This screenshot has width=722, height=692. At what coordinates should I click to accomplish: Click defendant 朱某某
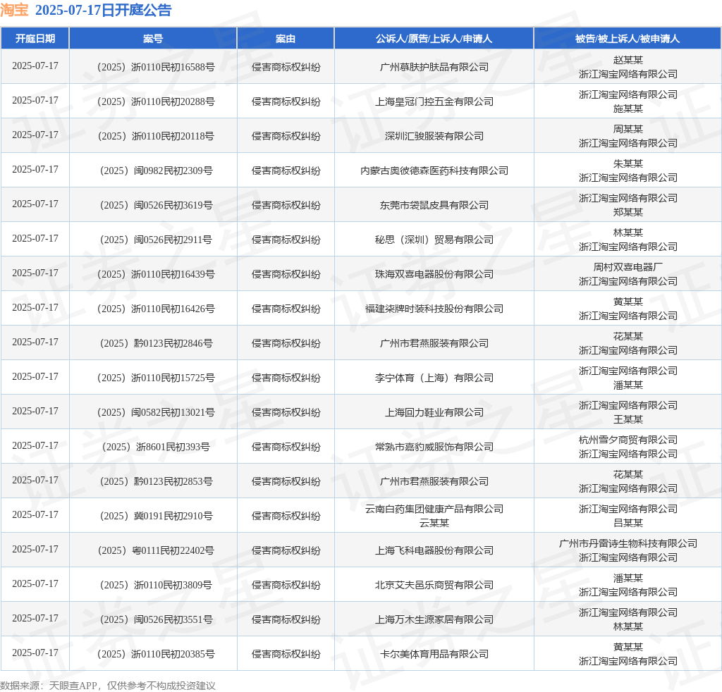628,163
